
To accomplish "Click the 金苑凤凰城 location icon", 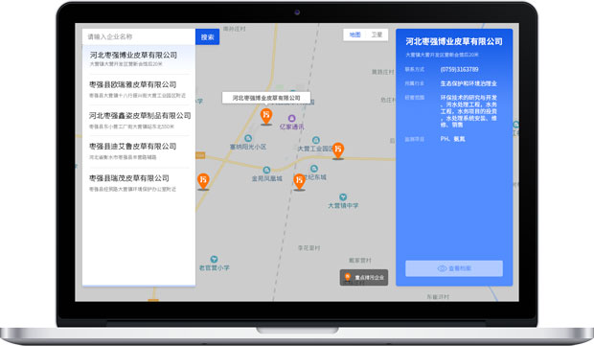I will pyautogui.click(x=266, y=170).
